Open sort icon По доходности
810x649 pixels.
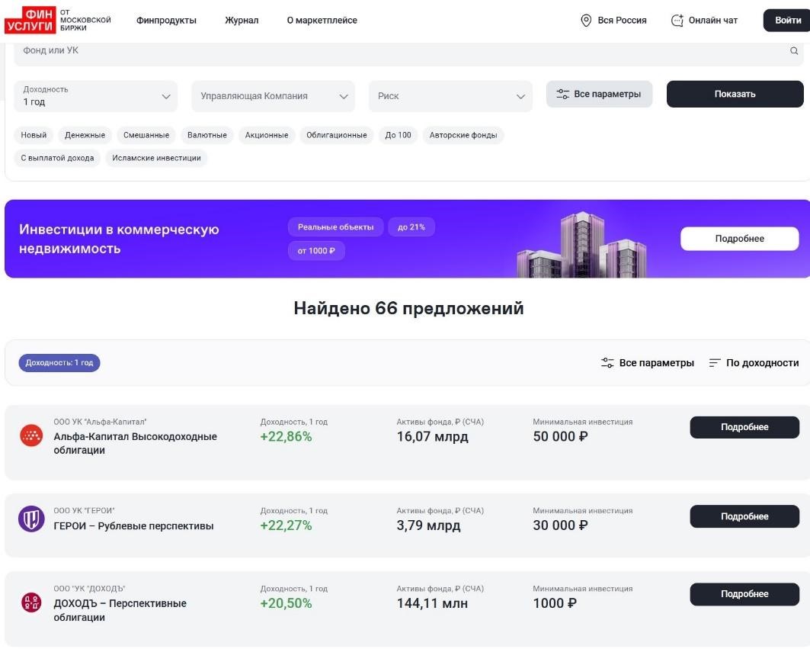[715, 363]
